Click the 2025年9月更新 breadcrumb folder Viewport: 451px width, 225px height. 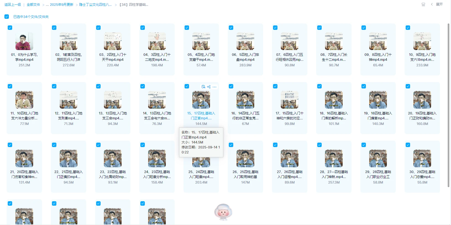pyautogui.click(x=62, y=5)
